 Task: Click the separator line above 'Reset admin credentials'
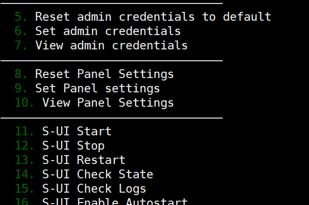click(x=111, y=3)
